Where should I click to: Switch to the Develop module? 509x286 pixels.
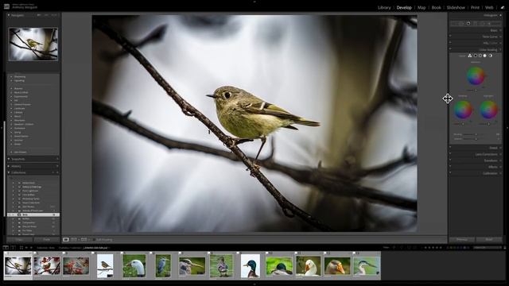pos(404,7)
